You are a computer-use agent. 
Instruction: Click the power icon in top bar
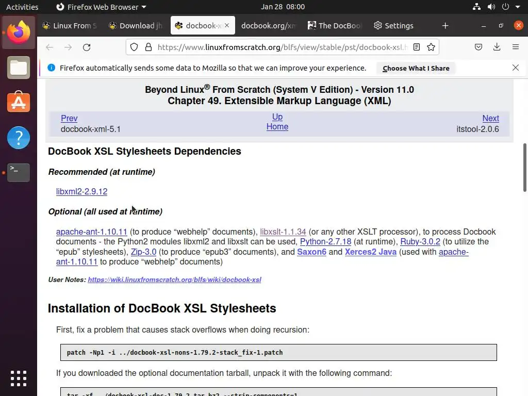[505, 7]
